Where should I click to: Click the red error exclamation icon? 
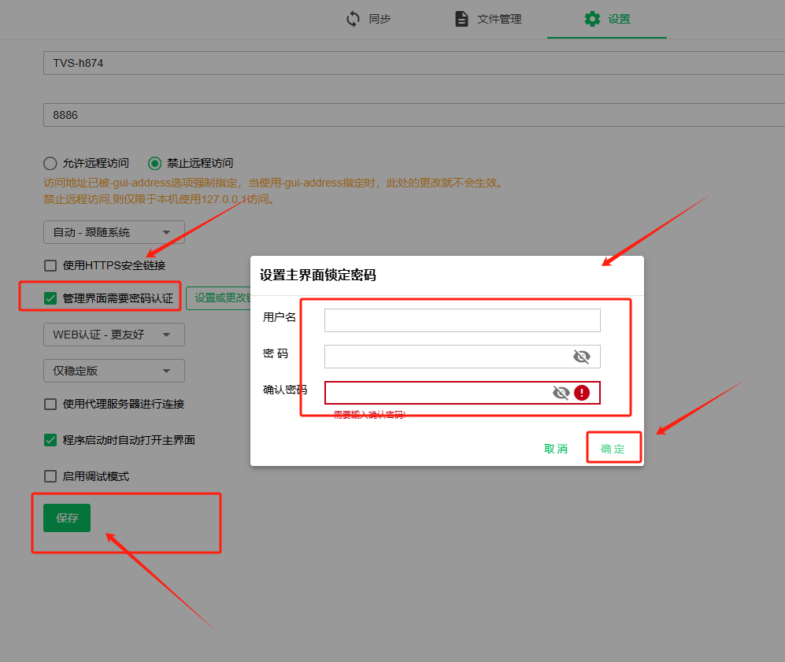[582, 393]
